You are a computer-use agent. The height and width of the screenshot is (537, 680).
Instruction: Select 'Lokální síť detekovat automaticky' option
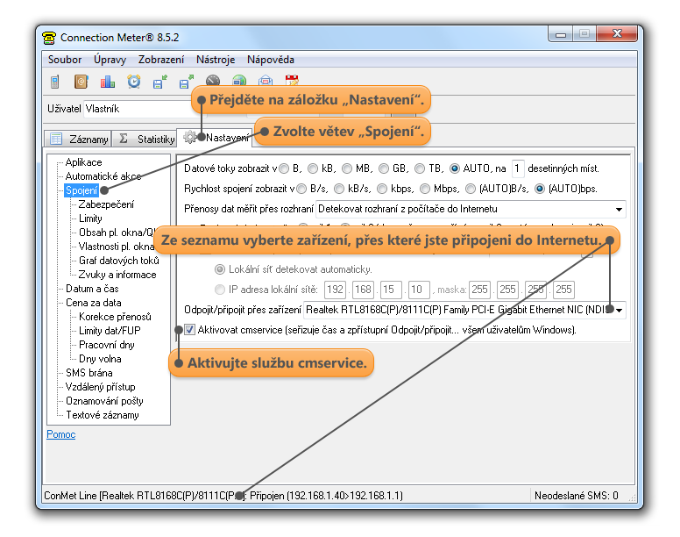[x=220, y=269]
